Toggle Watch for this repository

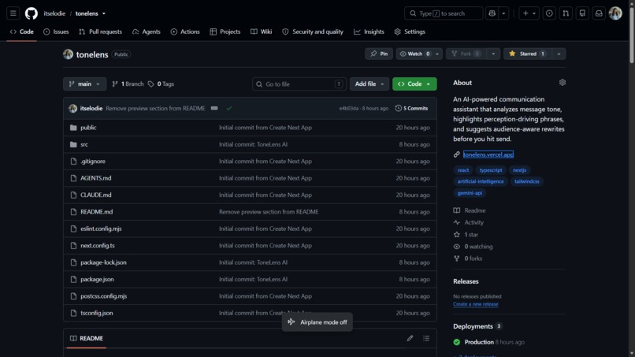point(414,54)
